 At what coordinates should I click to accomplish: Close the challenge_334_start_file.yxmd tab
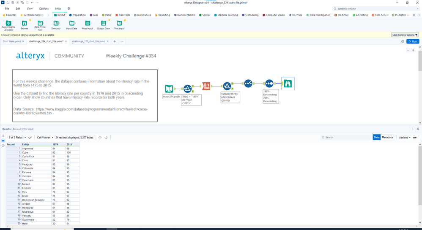[x=66, y=41]
